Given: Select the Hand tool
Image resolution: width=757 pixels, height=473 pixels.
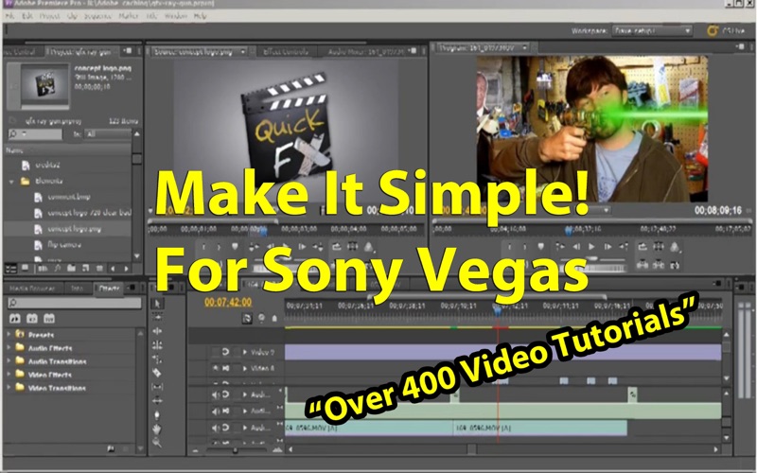Looking at the screenshot, I should click(157, 429).
